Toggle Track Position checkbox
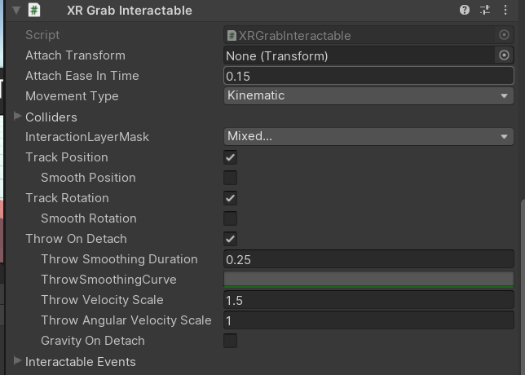 (231, 157)
